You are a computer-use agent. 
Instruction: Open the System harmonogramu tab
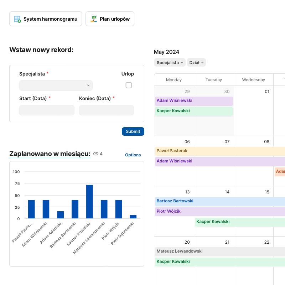(x=46, y=19)
